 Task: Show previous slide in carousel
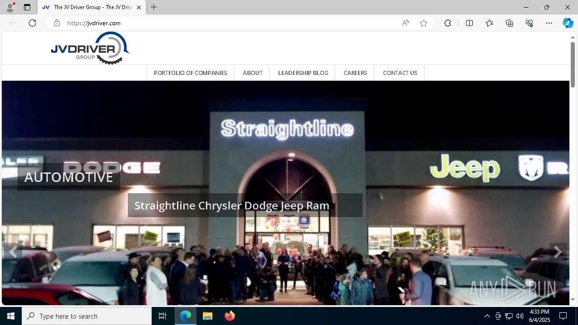coord(13,251)
